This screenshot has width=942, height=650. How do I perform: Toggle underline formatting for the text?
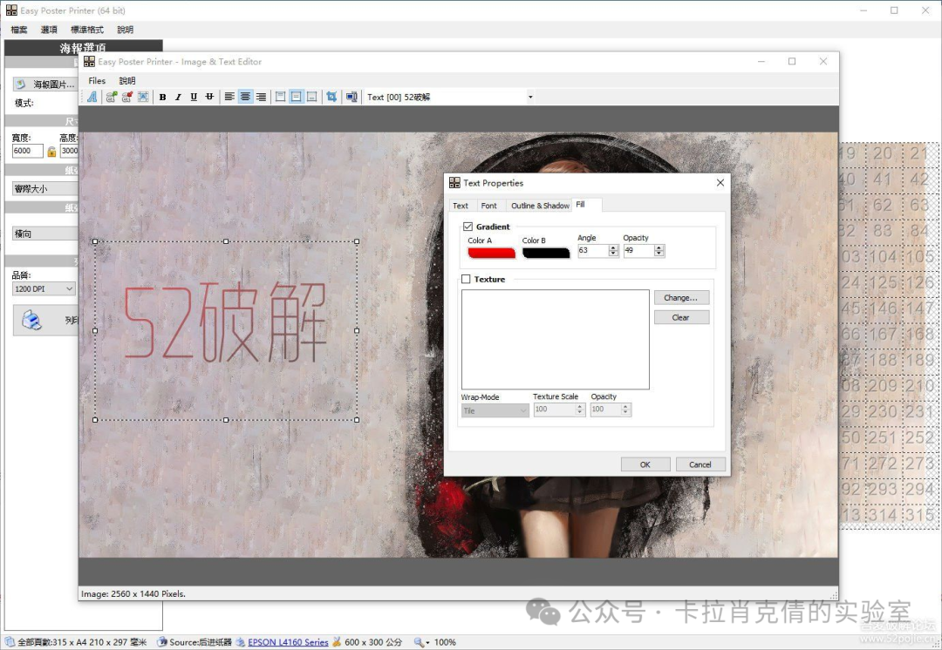193,97
